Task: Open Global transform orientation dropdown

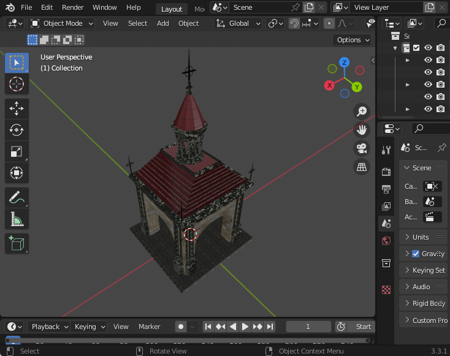Action: click(238, 23)
